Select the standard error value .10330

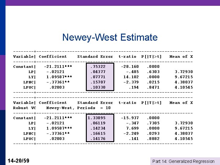point(98,87)
